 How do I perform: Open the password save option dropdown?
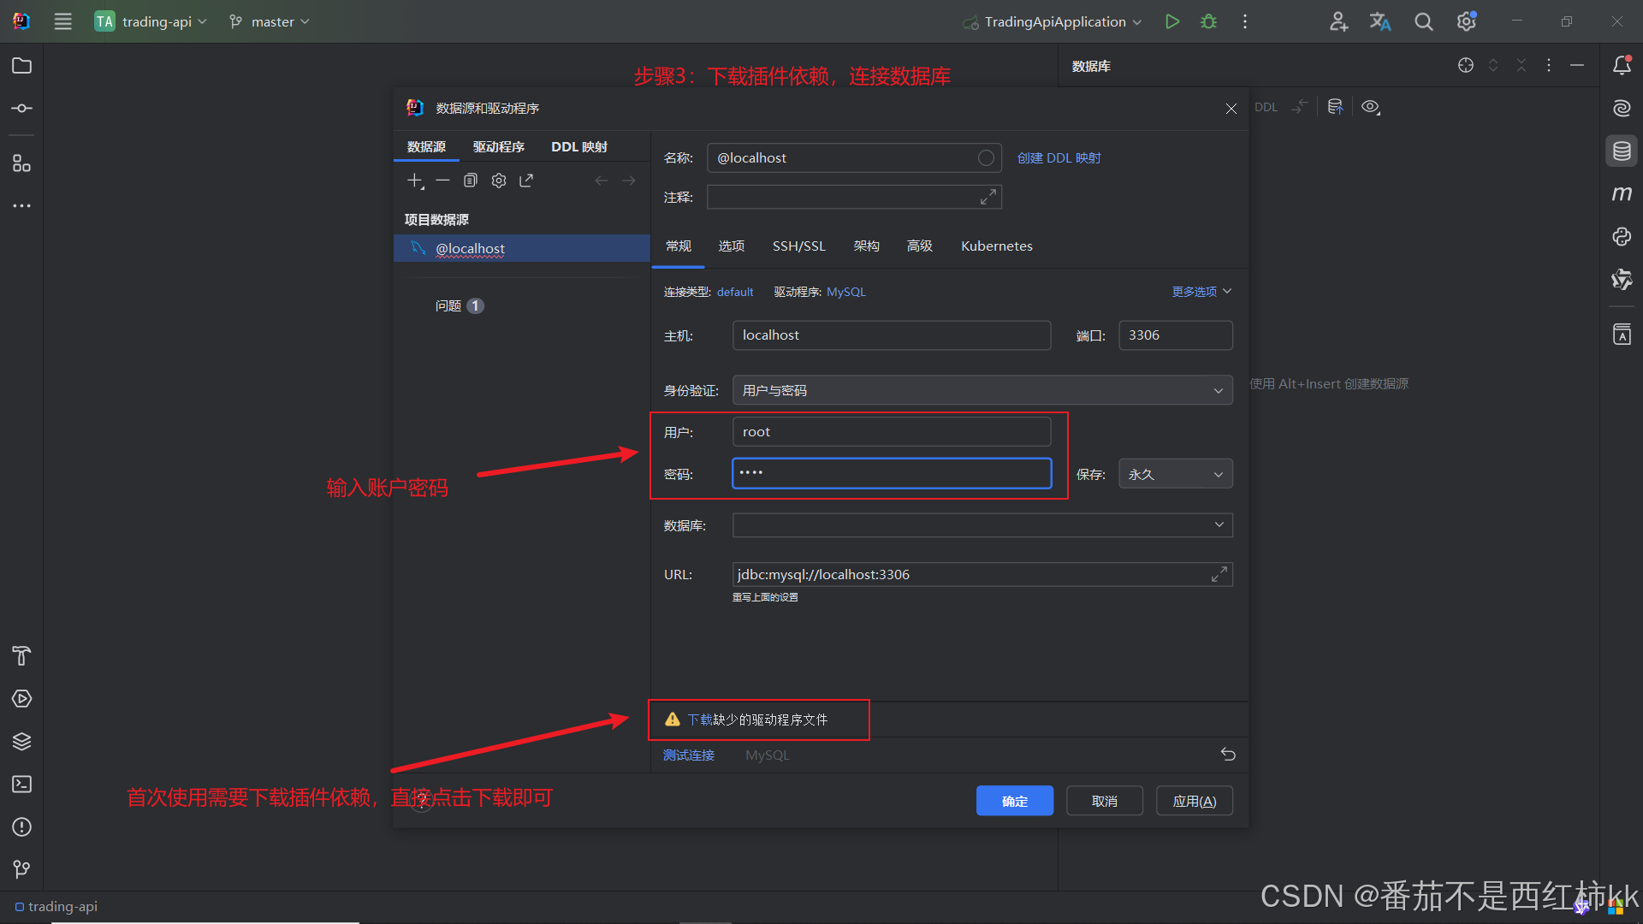click(1175, 474)
